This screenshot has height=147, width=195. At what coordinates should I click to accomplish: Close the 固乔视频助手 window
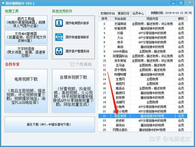[190, 3]
